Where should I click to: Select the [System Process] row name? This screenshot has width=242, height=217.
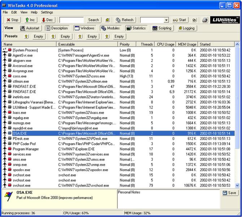pos(25,50)
